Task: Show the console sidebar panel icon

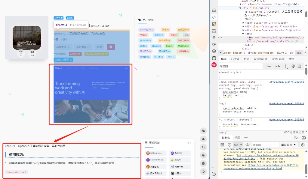Action: [x=222, y=145]
